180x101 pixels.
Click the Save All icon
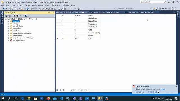[x=28, y=9]
